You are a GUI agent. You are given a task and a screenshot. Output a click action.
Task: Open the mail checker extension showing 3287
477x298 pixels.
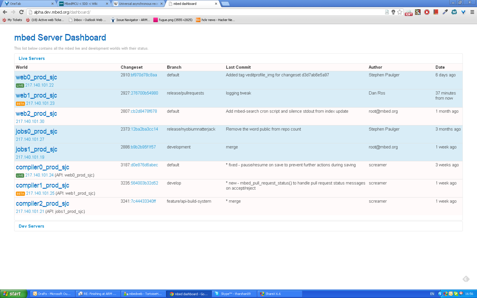(409, 12)
